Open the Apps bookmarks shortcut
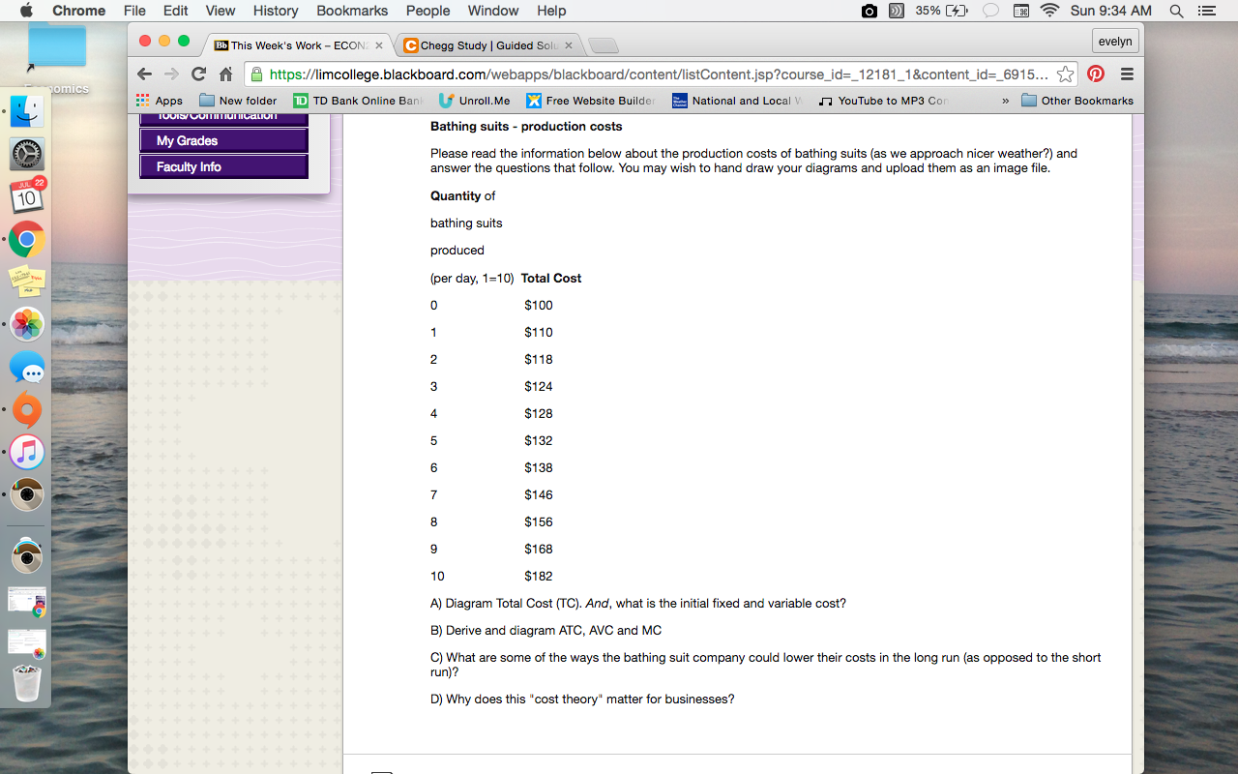Image resolution: width=1238 pixels, height=774 pixels. tap(160, 101)
